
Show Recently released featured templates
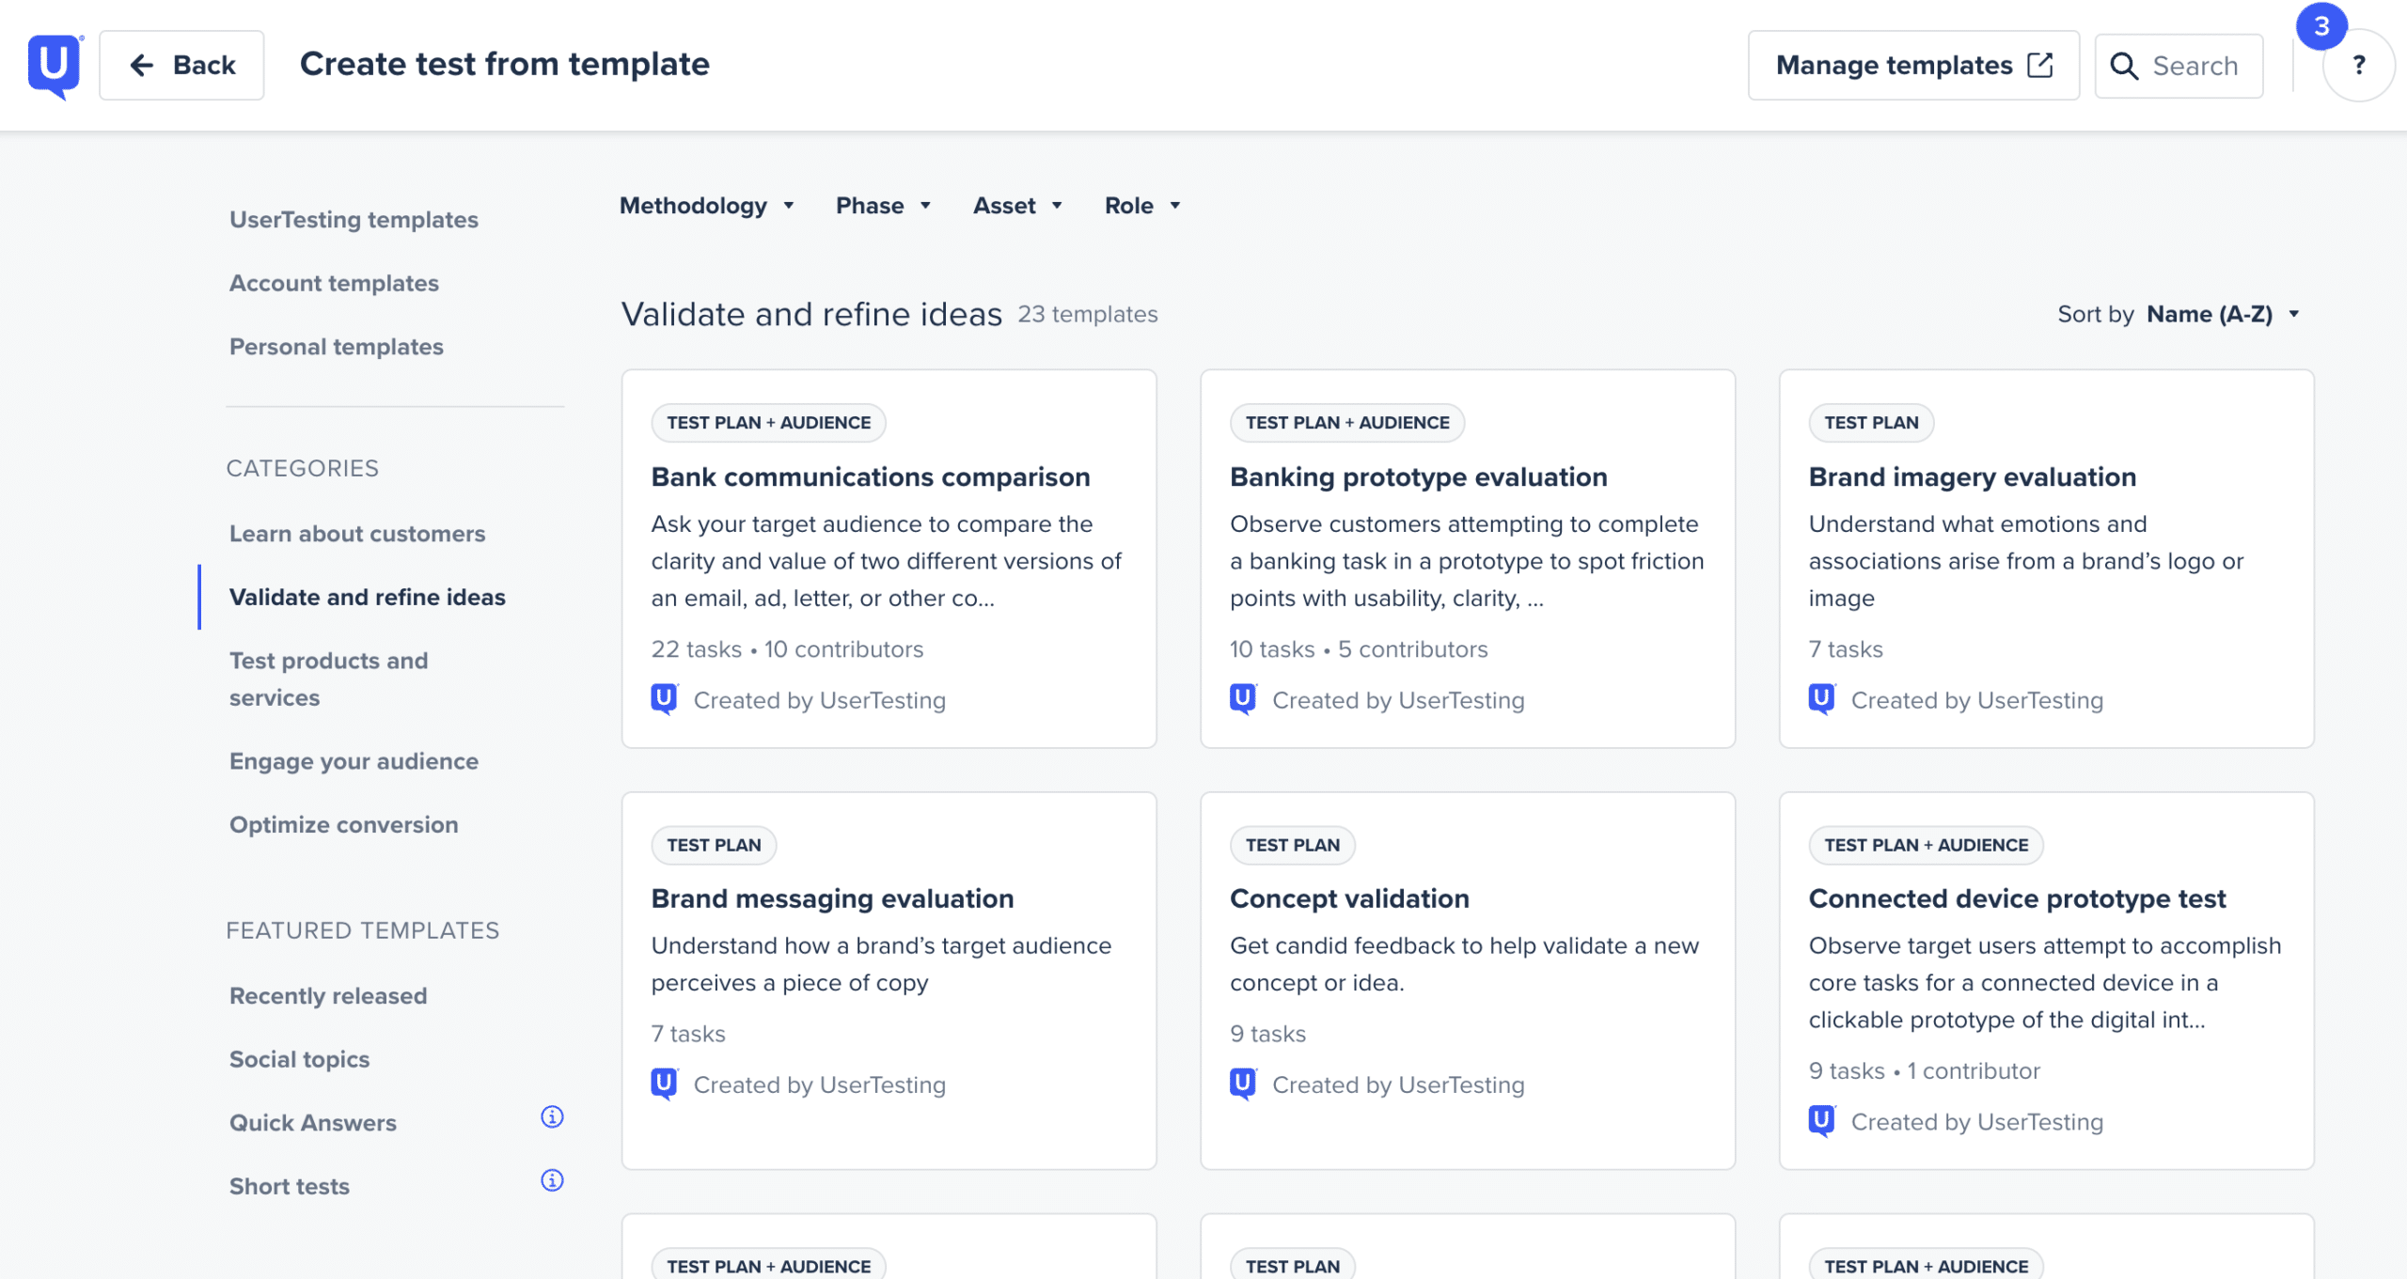coord(328,995)
